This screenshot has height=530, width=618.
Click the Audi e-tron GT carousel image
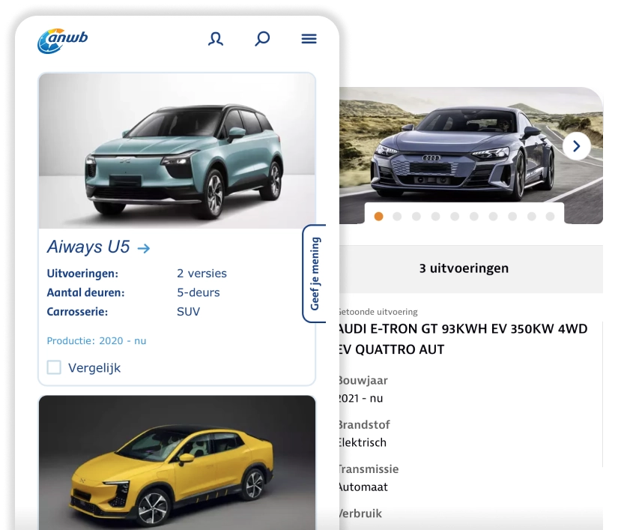coord(471,155)
